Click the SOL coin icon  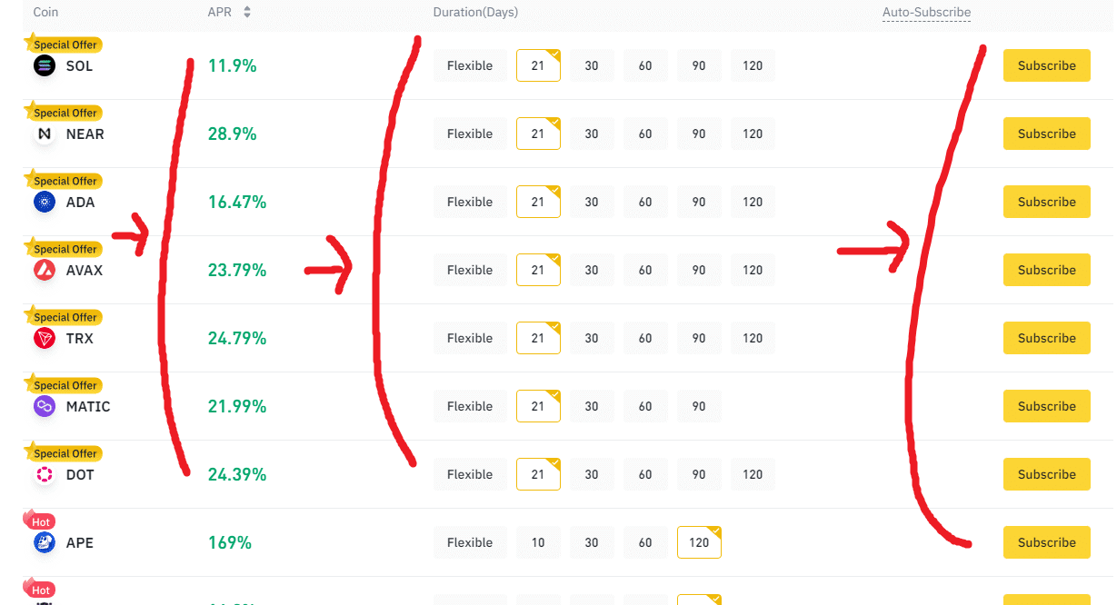click(44, 65)
